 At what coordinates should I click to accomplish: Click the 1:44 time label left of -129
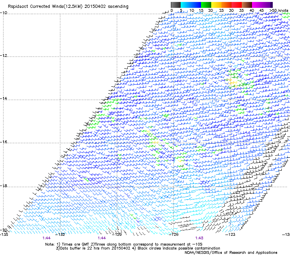tap(102, 238)
